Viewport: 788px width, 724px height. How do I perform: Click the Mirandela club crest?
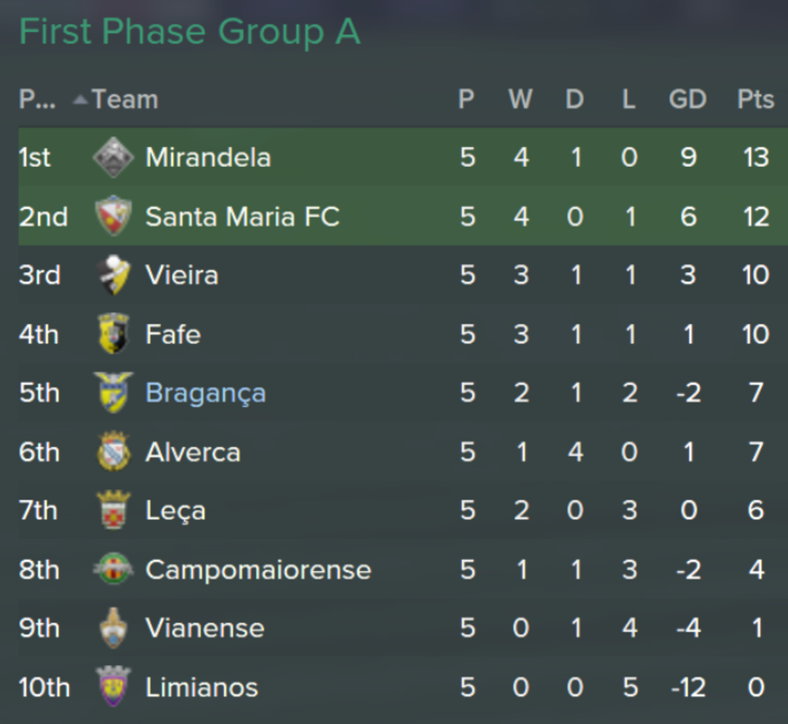[113, 157]
